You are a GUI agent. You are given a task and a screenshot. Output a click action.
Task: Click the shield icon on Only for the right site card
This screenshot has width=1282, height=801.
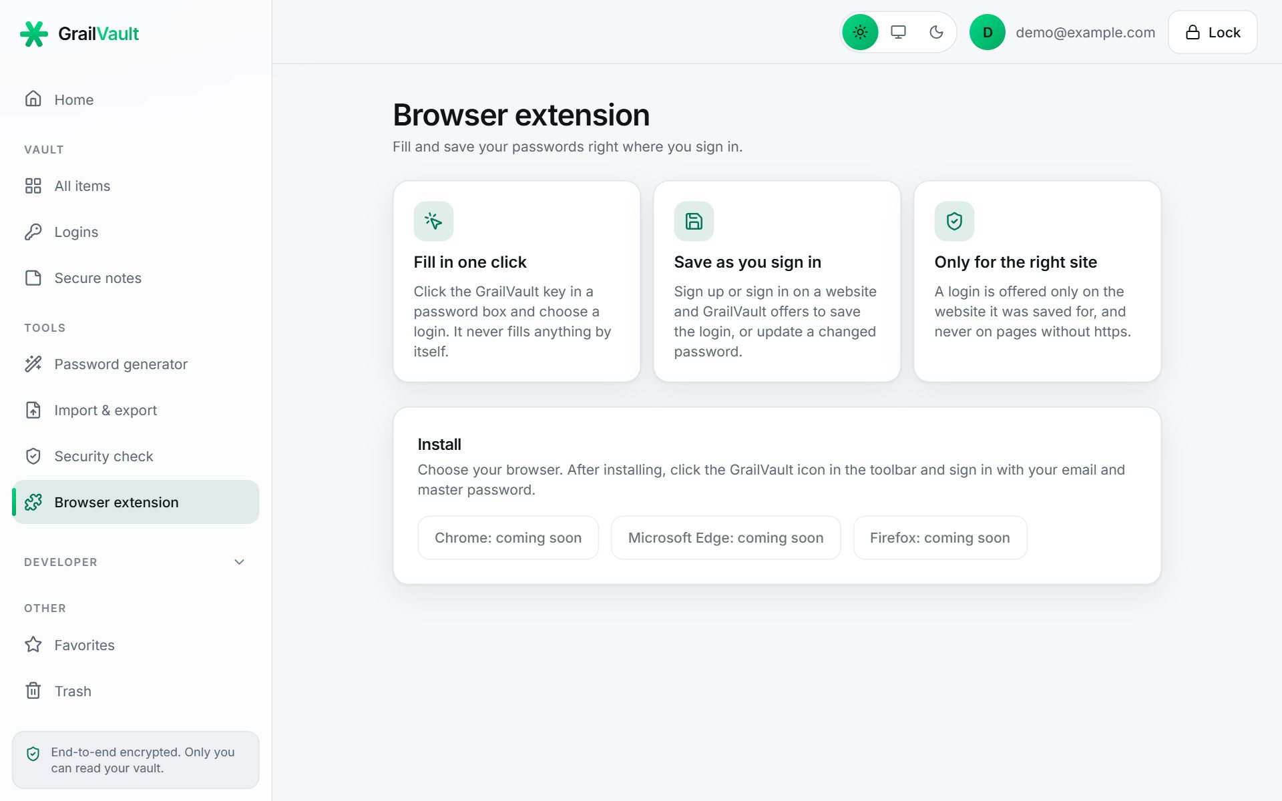pyautogui.click(x=954, y=221)
